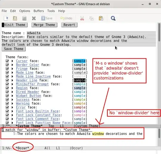Click the '*Occur*' mode line buffer name
Image resolution: width=161 pixels, height=154 pixels.
point(22,148)
